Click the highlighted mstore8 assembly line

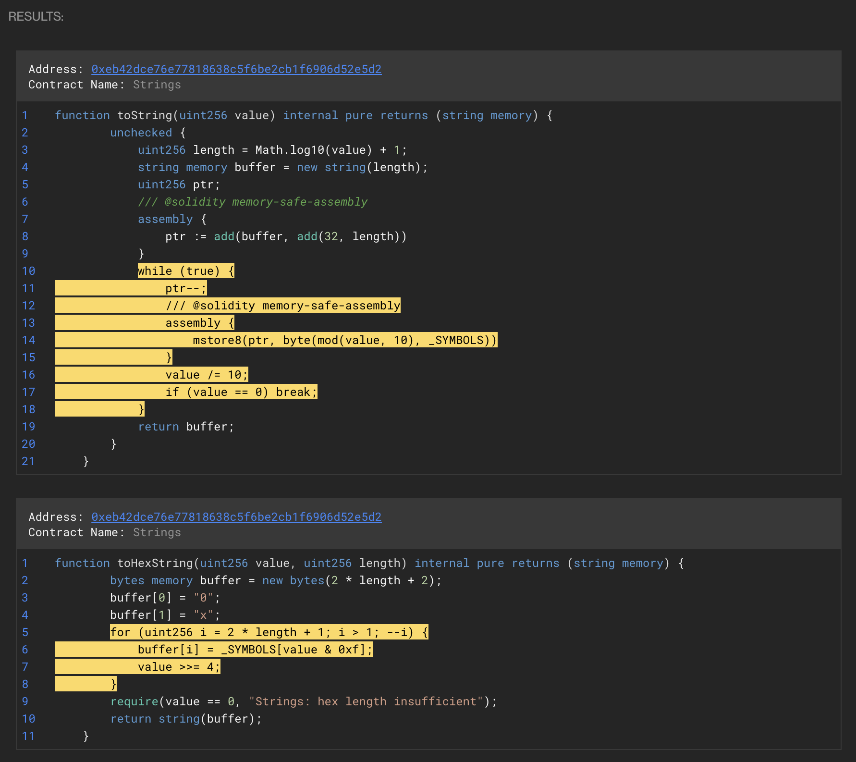coord(344,340)
